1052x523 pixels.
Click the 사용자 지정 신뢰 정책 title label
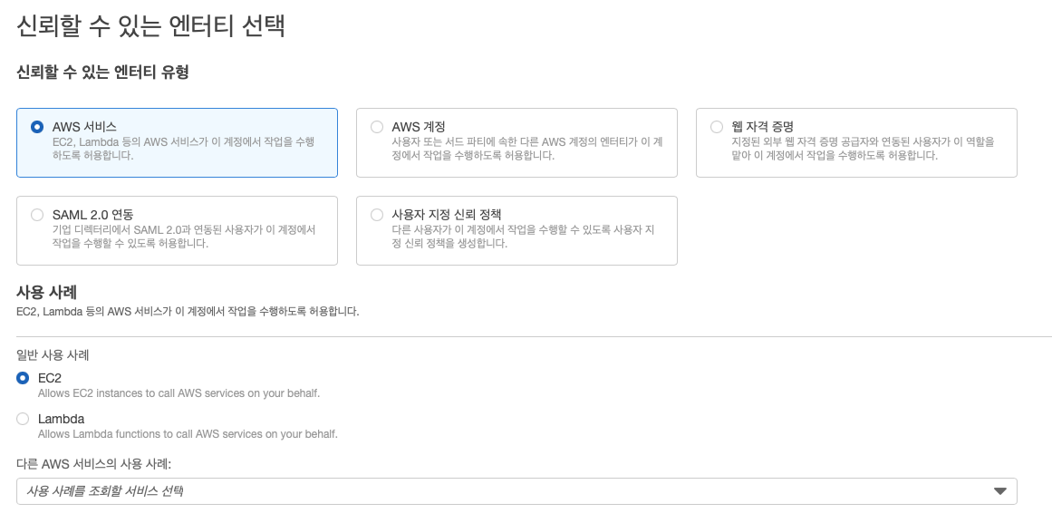coord(447,215)
